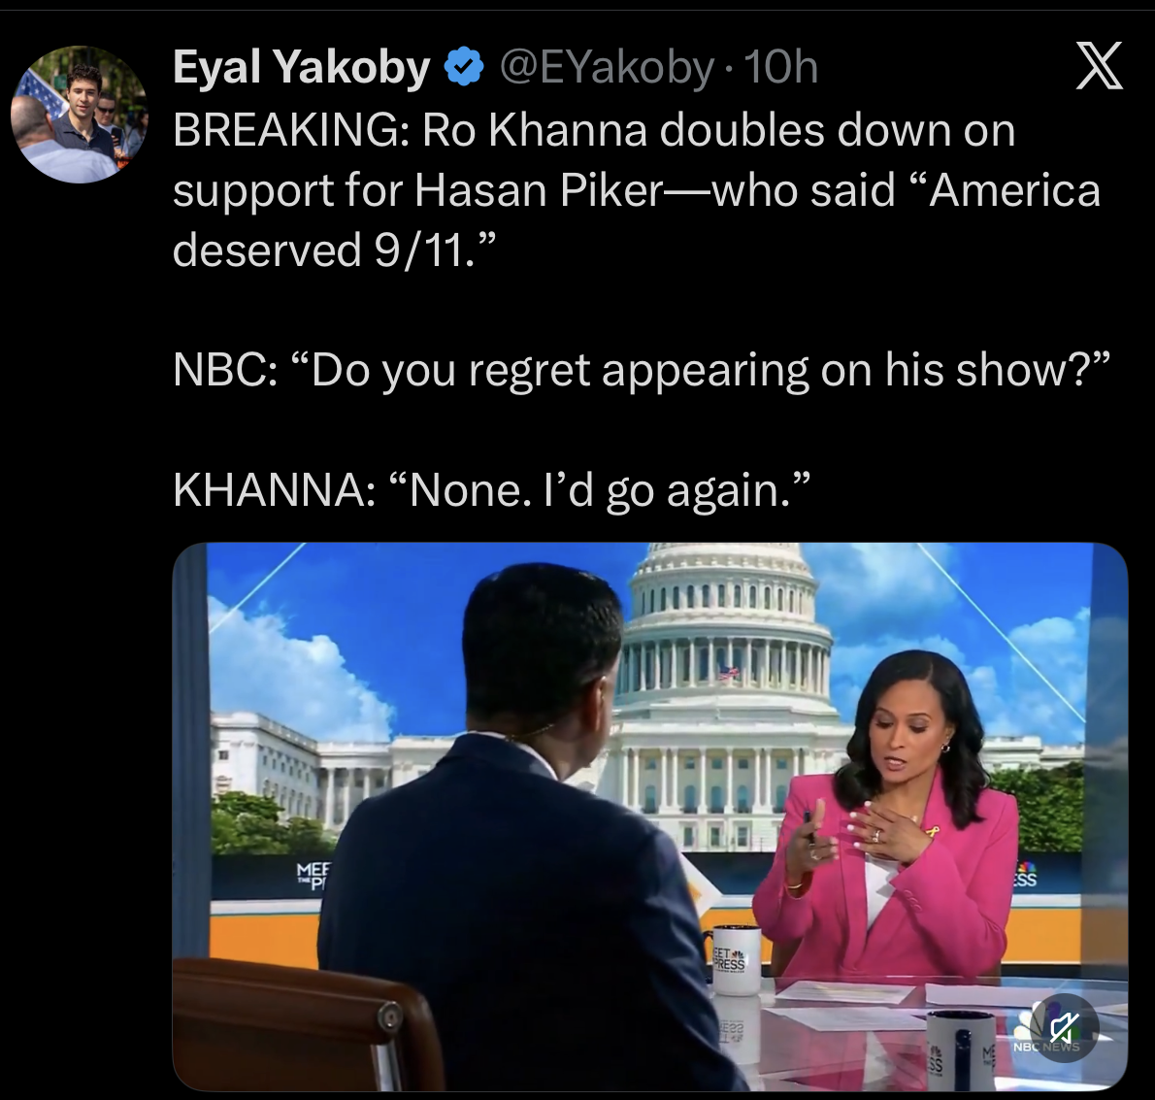The width and height of the screenshot is (1155, 1100).
Task: Click the blue verified checkmark badge
Action: (x=463, y=67)
